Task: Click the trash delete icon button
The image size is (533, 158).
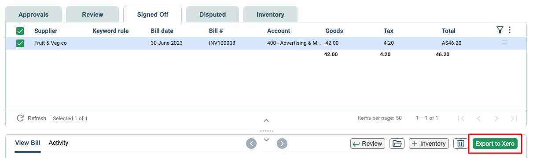Action: coord(460,144)
